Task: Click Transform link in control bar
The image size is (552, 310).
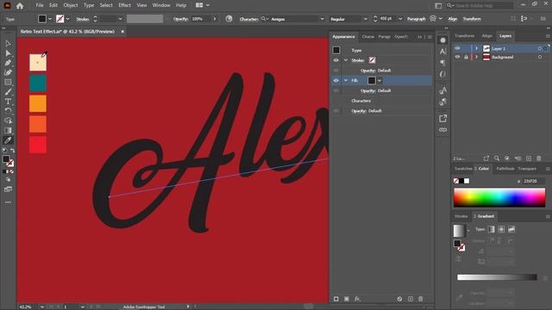Action: (472, 19)
